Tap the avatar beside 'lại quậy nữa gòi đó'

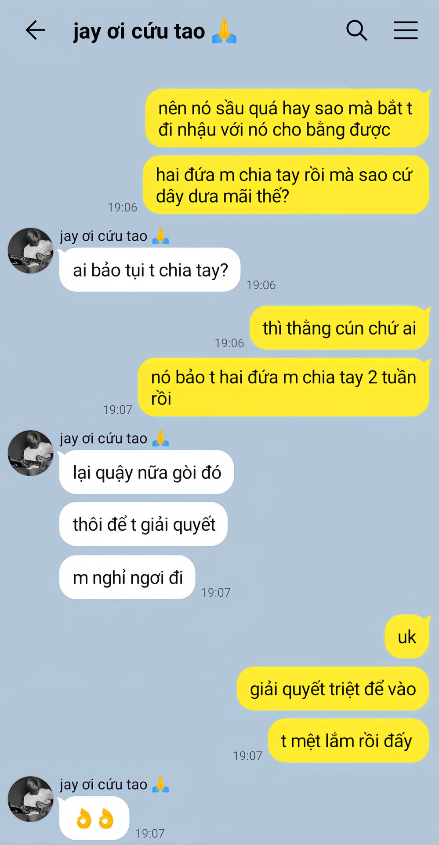point(30,453)
